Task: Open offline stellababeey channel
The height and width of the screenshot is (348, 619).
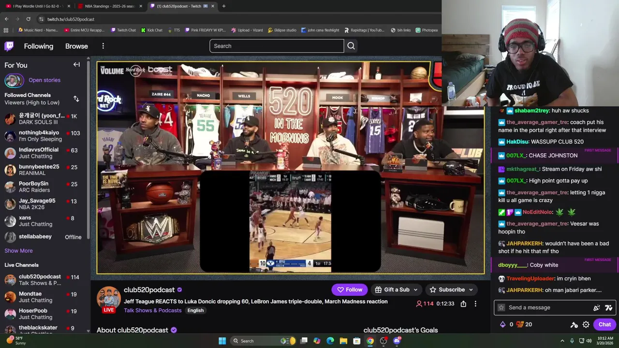Action: tap(44, 237)
